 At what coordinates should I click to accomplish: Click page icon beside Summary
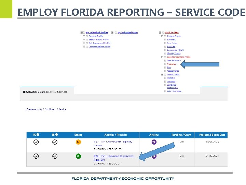[165, 40]
